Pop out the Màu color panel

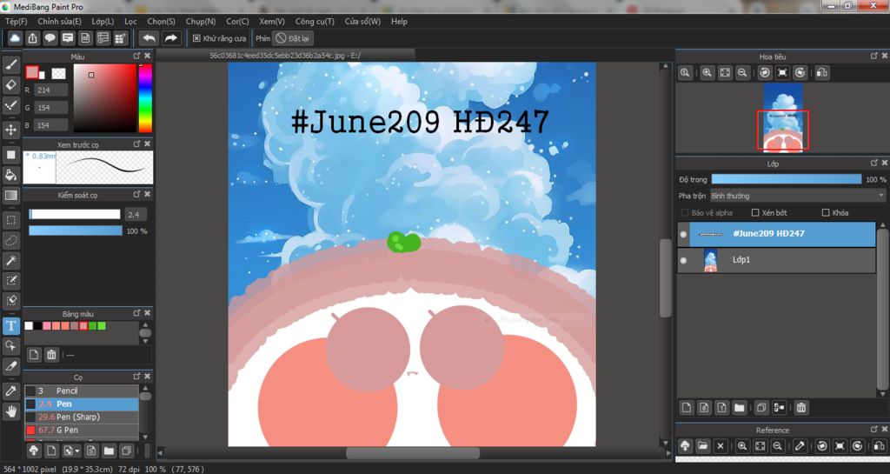[136, 56]
